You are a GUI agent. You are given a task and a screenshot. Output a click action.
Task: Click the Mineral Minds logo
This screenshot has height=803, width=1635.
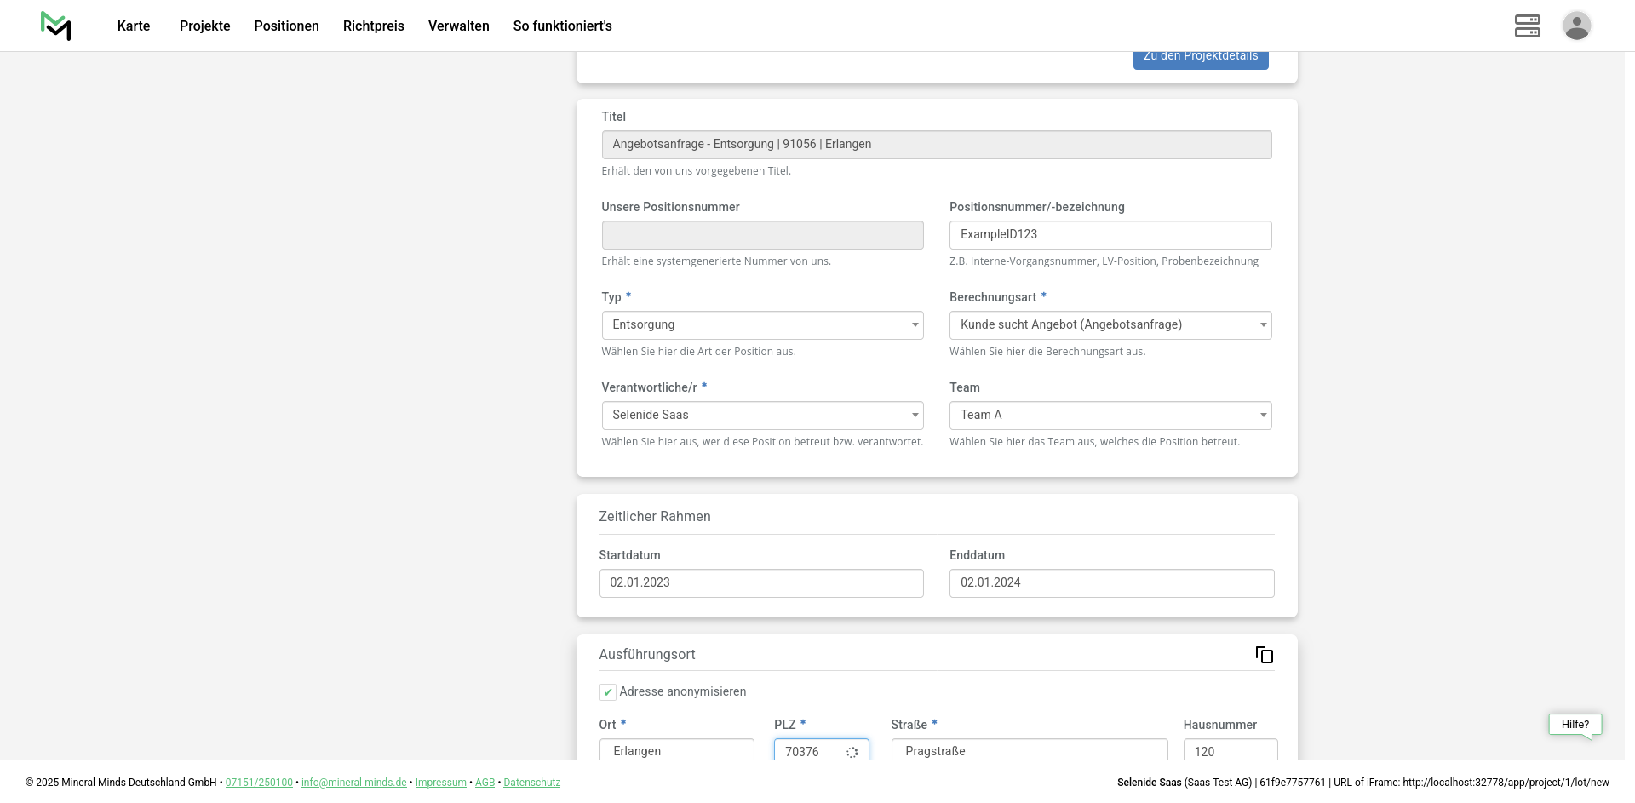pos(56,26)
